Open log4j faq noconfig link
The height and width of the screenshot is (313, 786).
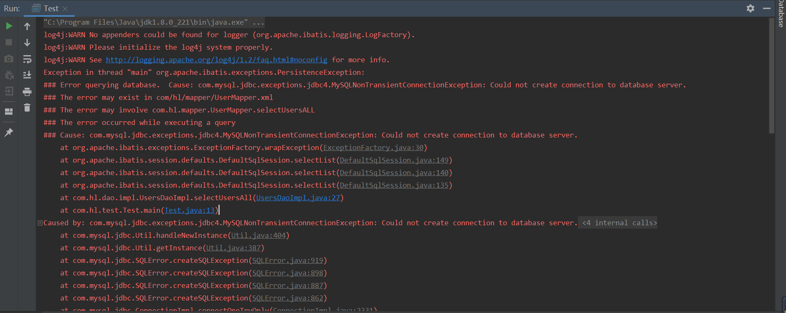click(x=216, y=60)
